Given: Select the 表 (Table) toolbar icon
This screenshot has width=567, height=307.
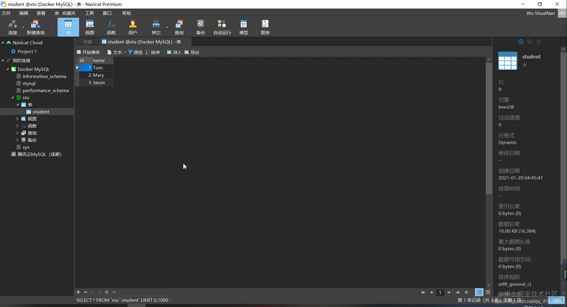Looking at the screenshot, I should [x=68, y=27].
